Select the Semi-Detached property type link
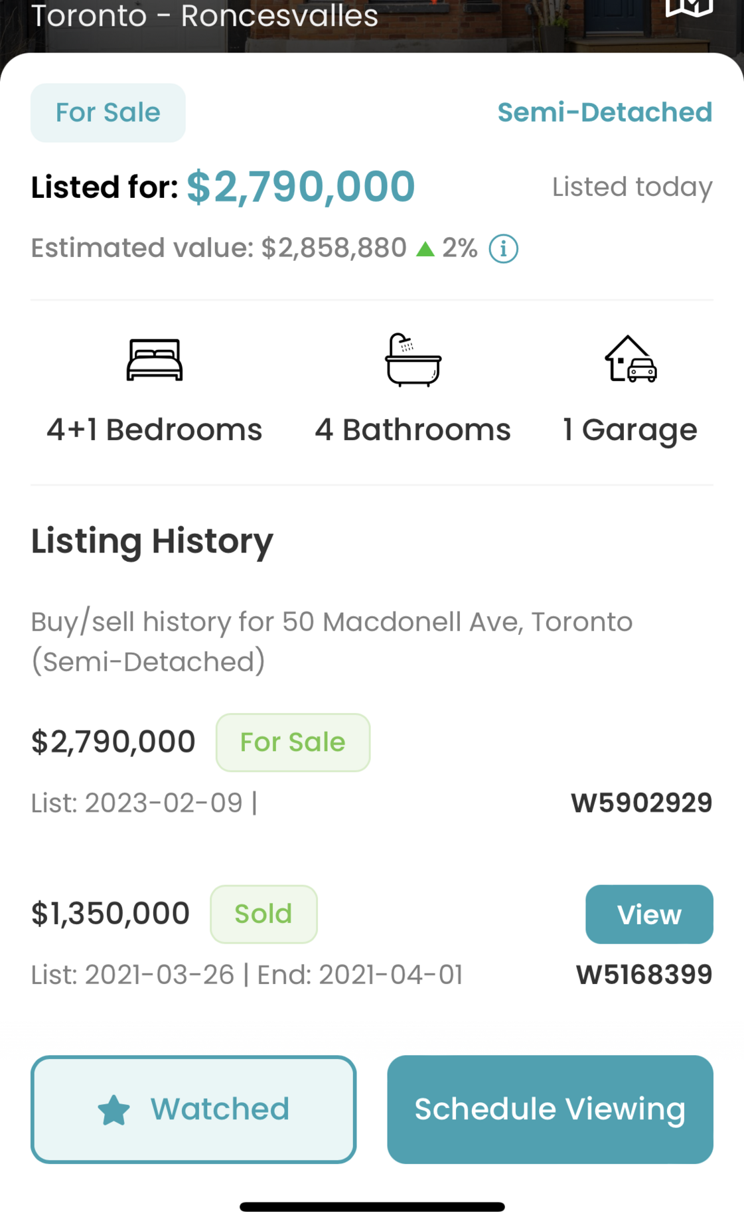 [605, 113]
